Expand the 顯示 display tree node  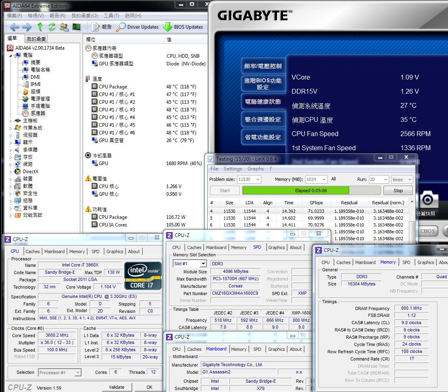coord(11,143)
